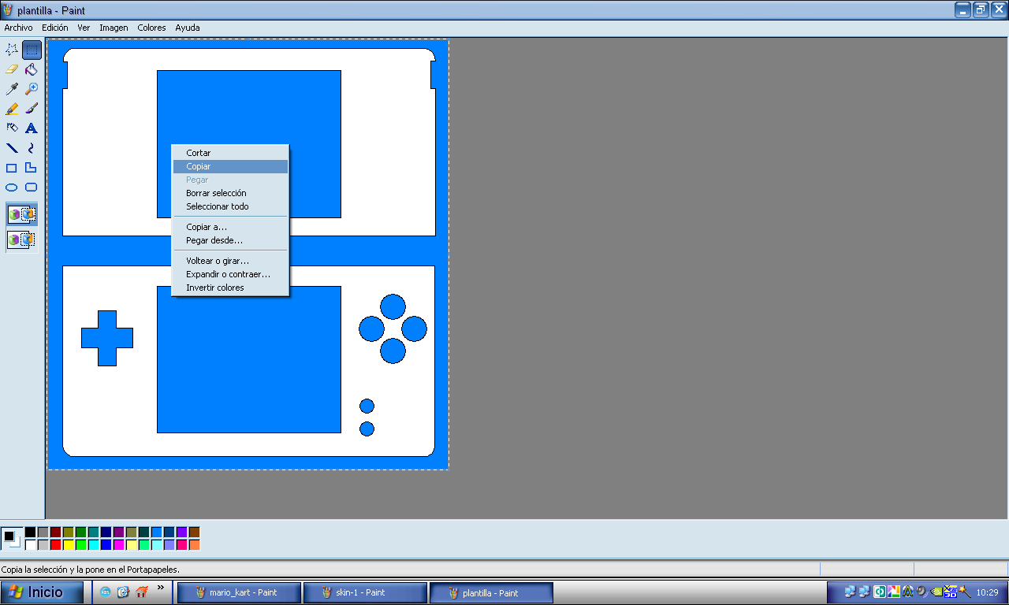Pick the yellow palette color
The width and height of the screenshot is (1009, 605).
tap(68, 545)
